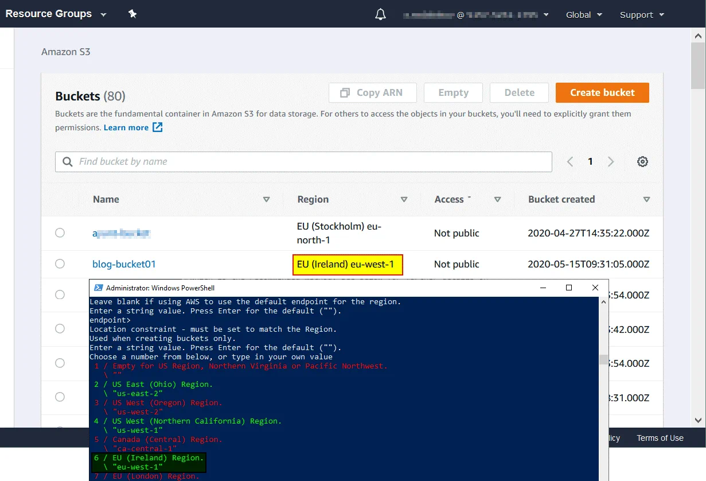
Task: Click the notifications bell icon
Action: tap(380, 14)
